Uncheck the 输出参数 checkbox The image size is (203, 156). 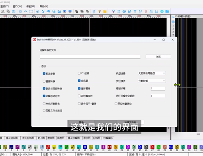point(44,73)
